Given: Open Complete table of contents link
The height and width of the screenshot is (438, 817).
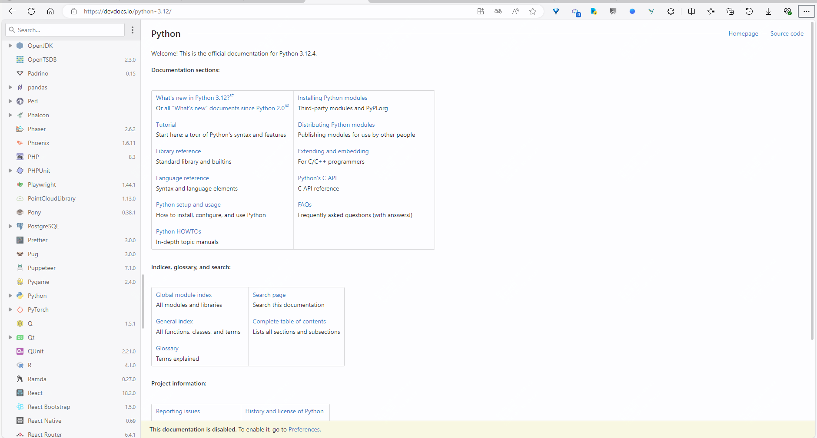Looking at the screenshot, I should tap(289, 321).
